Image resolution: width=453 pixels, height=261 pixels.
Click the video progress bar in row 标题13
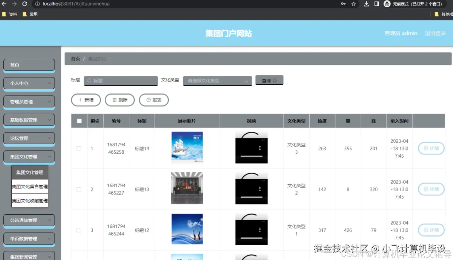(x=252, y=197)
